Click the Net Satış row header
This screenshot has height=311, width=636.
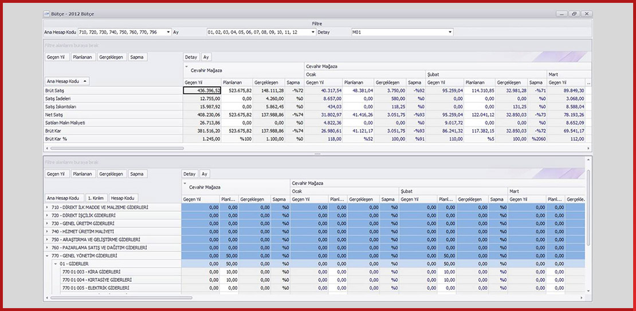pos(113,114)
